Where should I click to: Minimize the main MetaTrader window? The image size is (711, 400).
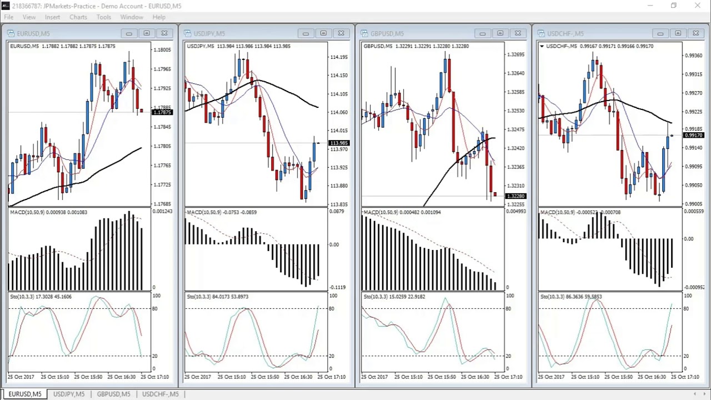click(x=650, y=6)
